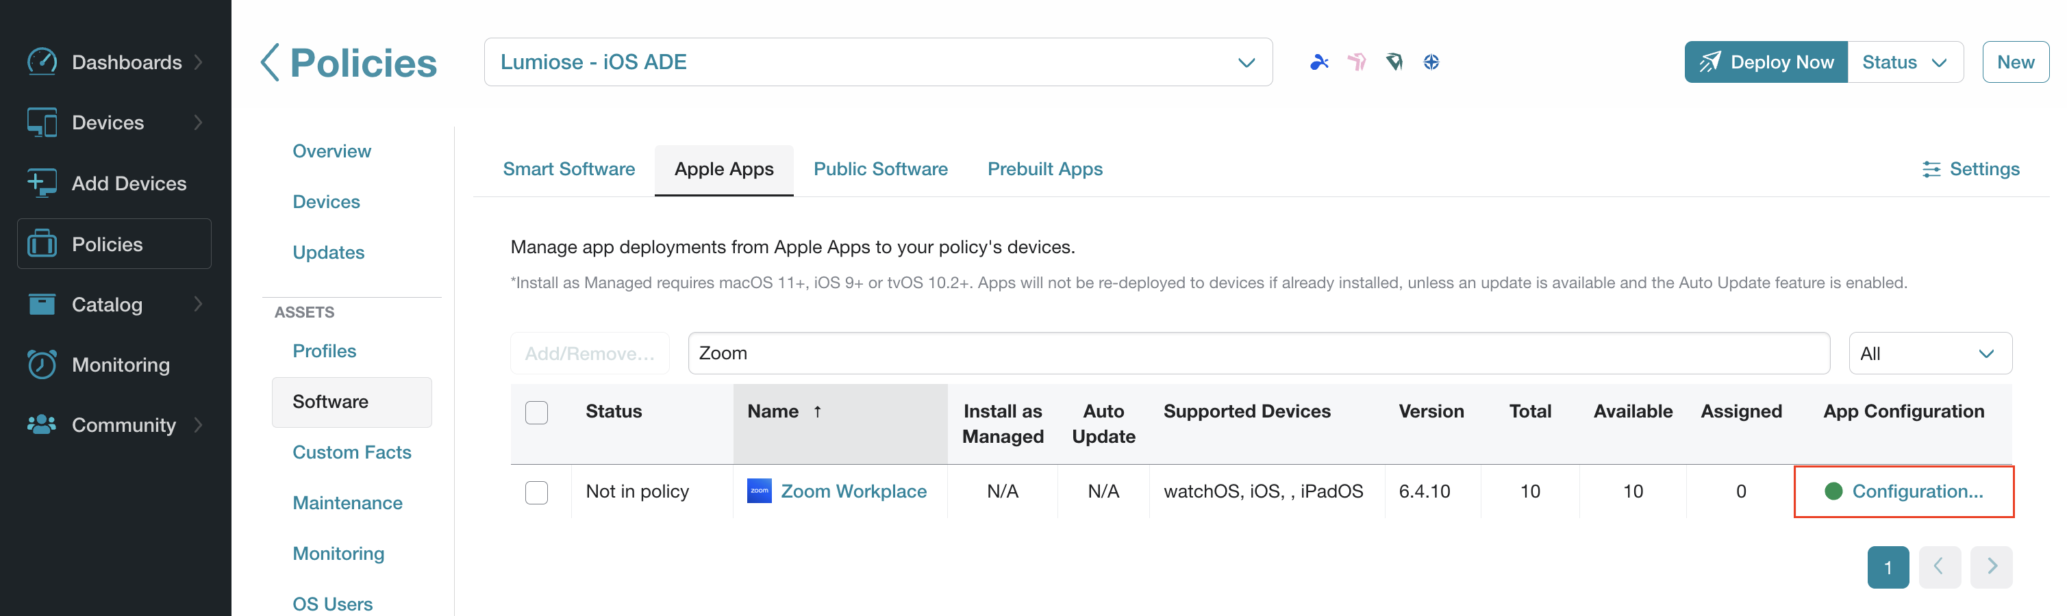Click the Name column sort arrow
Image resolution: width=2067 pixels, height=616 pixels.
pos(818,411)
